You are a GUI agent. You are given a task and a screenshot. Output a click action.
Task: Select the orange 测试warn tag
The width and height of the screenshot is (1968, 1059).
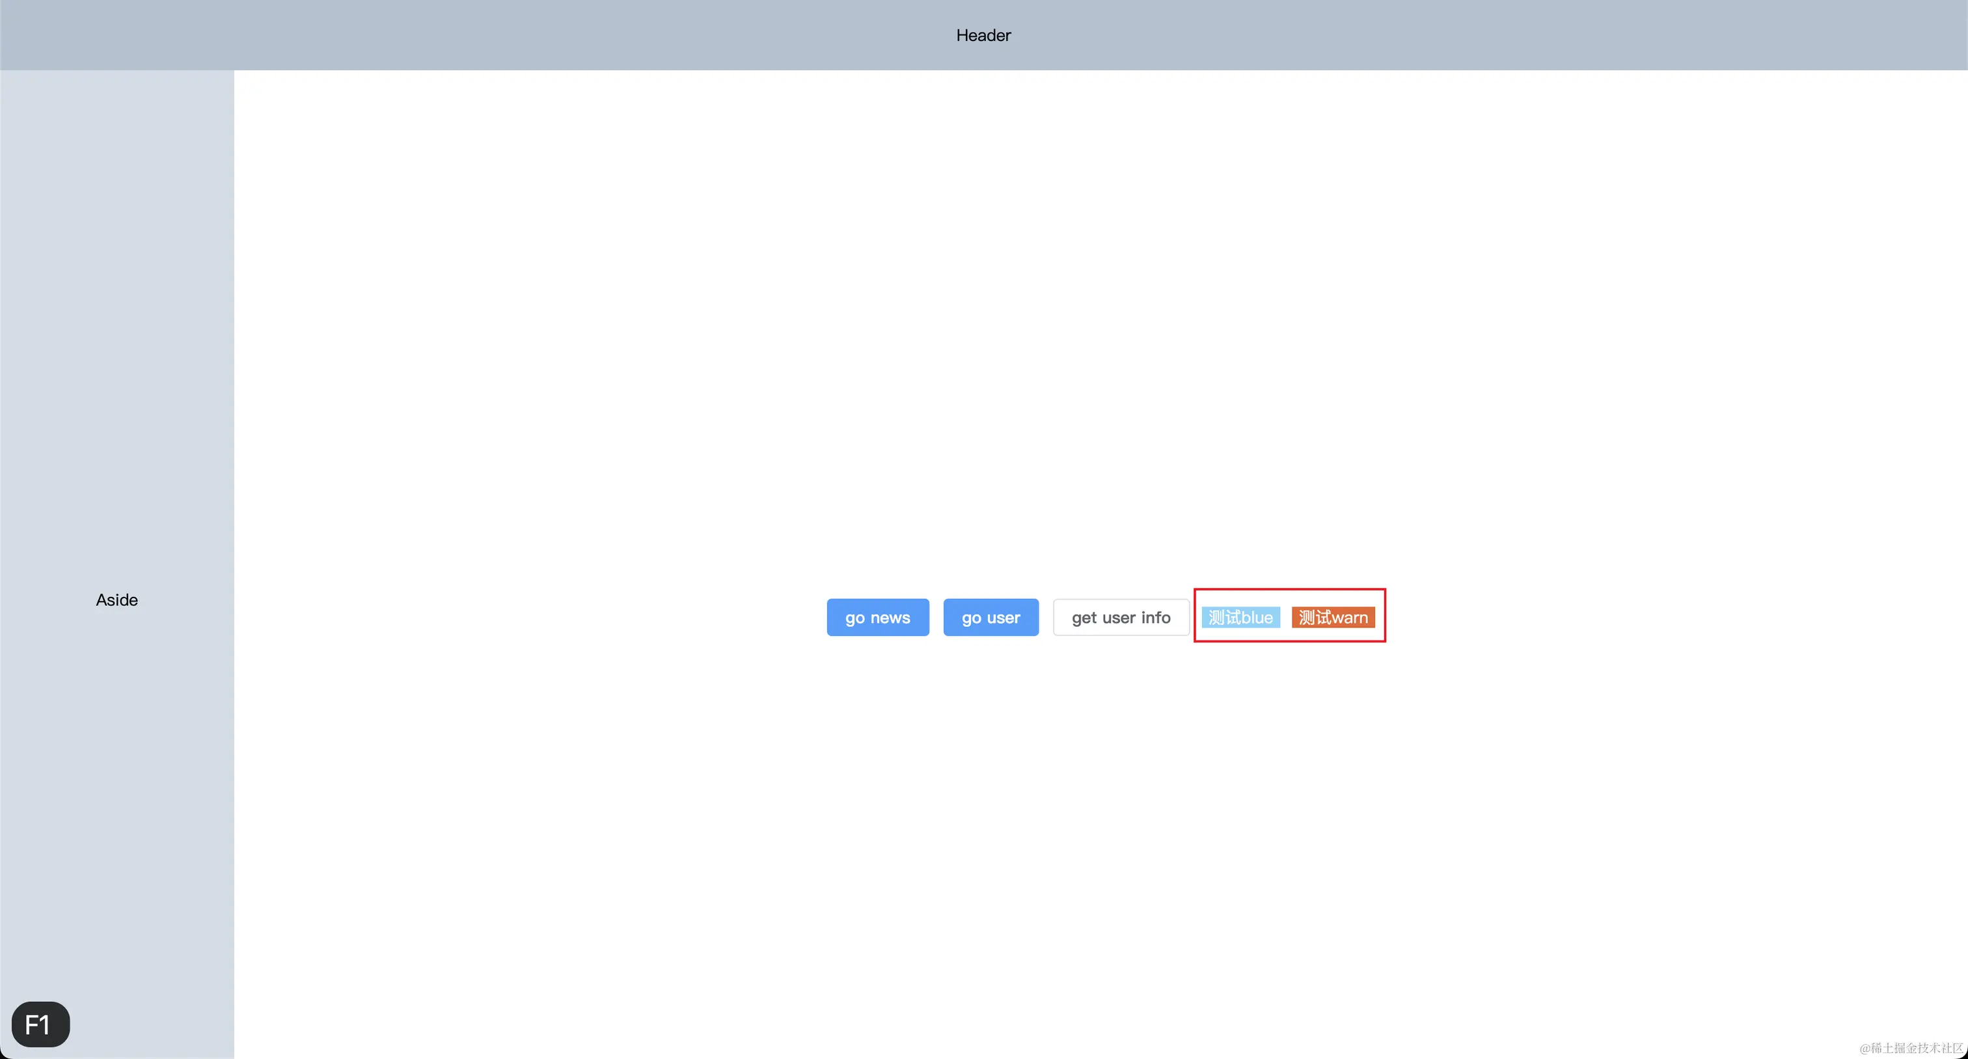click(1332, 617)
